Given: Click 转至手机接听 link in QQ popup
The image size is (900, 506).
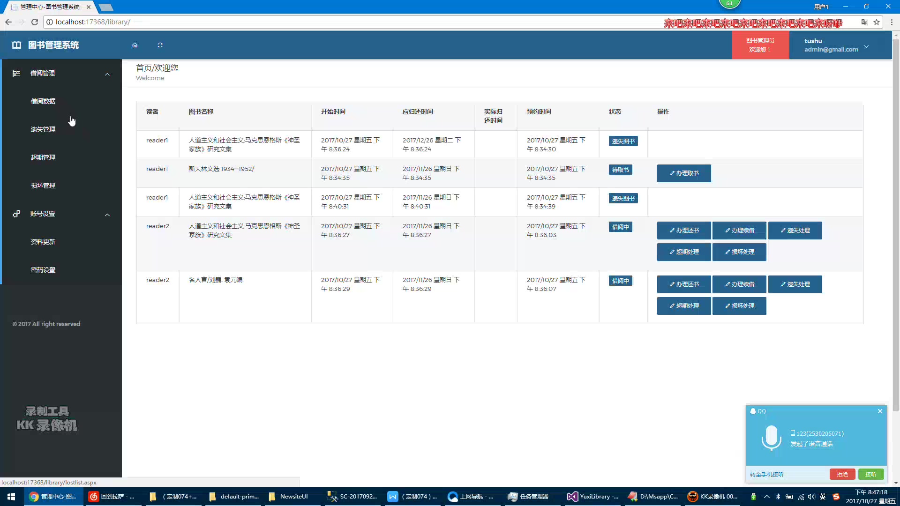Looking at the screenshot, I should (766, 474).
